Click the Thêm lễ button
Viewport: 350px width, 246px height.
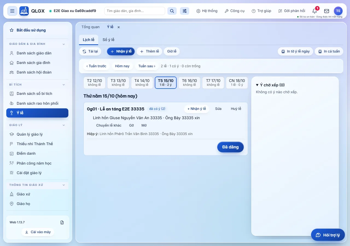click(x=149, y=51)
